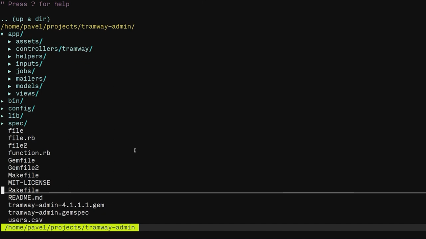Image resolution: width=426 pixels, height=239 pixels.
Task: Select the file.rb entry
Action: [22, 138]
